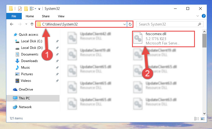Viewport: 212px width, 129px height.
Task: Switch to large thumbnails view icon
Action: pyautogui.click(x=203, y=119)
